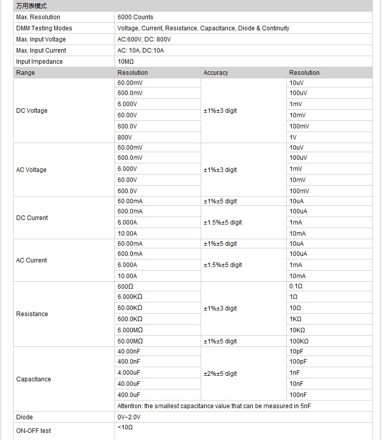
Task: Select the DC Voltage row label
Action: coord(32,111)
